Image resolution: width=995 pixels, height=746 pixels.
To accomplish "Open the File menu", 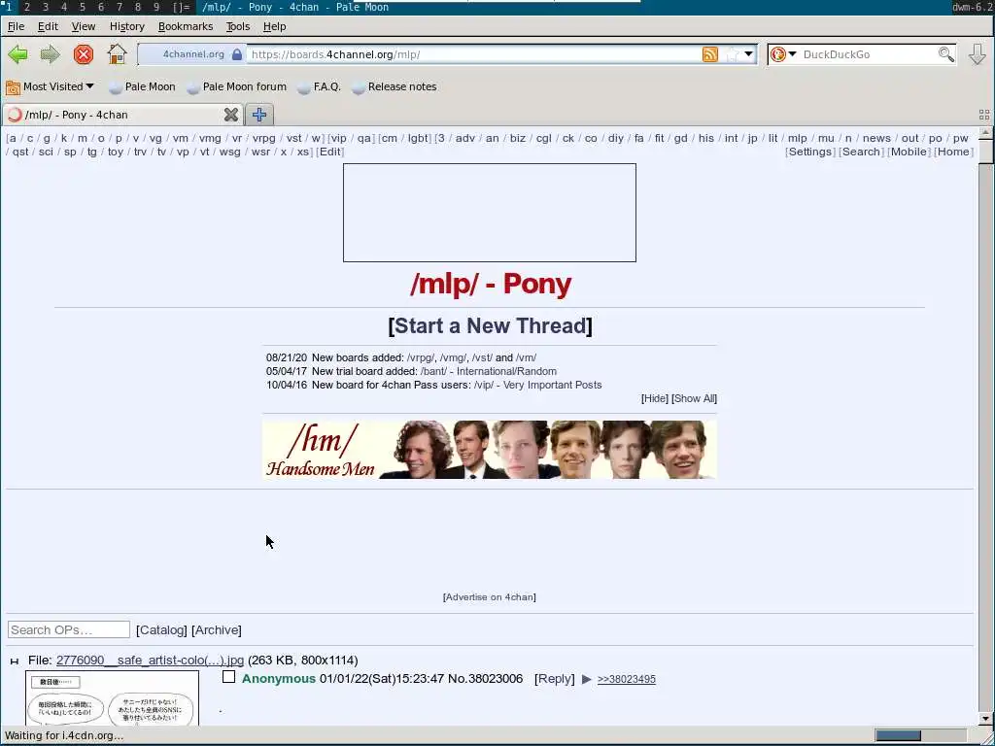I will (x=16, y=26).
